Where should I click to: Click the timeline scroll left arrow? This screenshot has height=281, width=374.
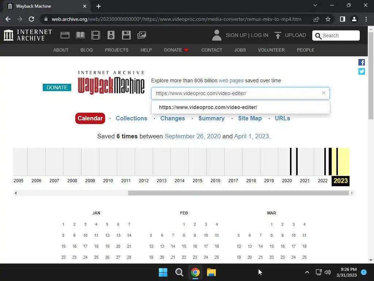click(16, 193)
